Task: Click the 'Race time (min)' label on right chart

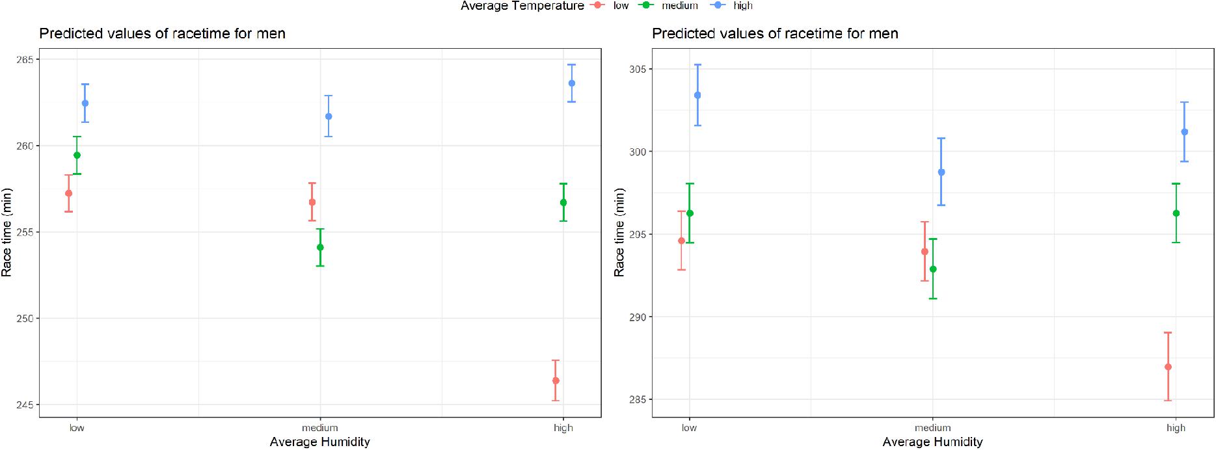Action: pyautogui.click(x=619, y=233)
